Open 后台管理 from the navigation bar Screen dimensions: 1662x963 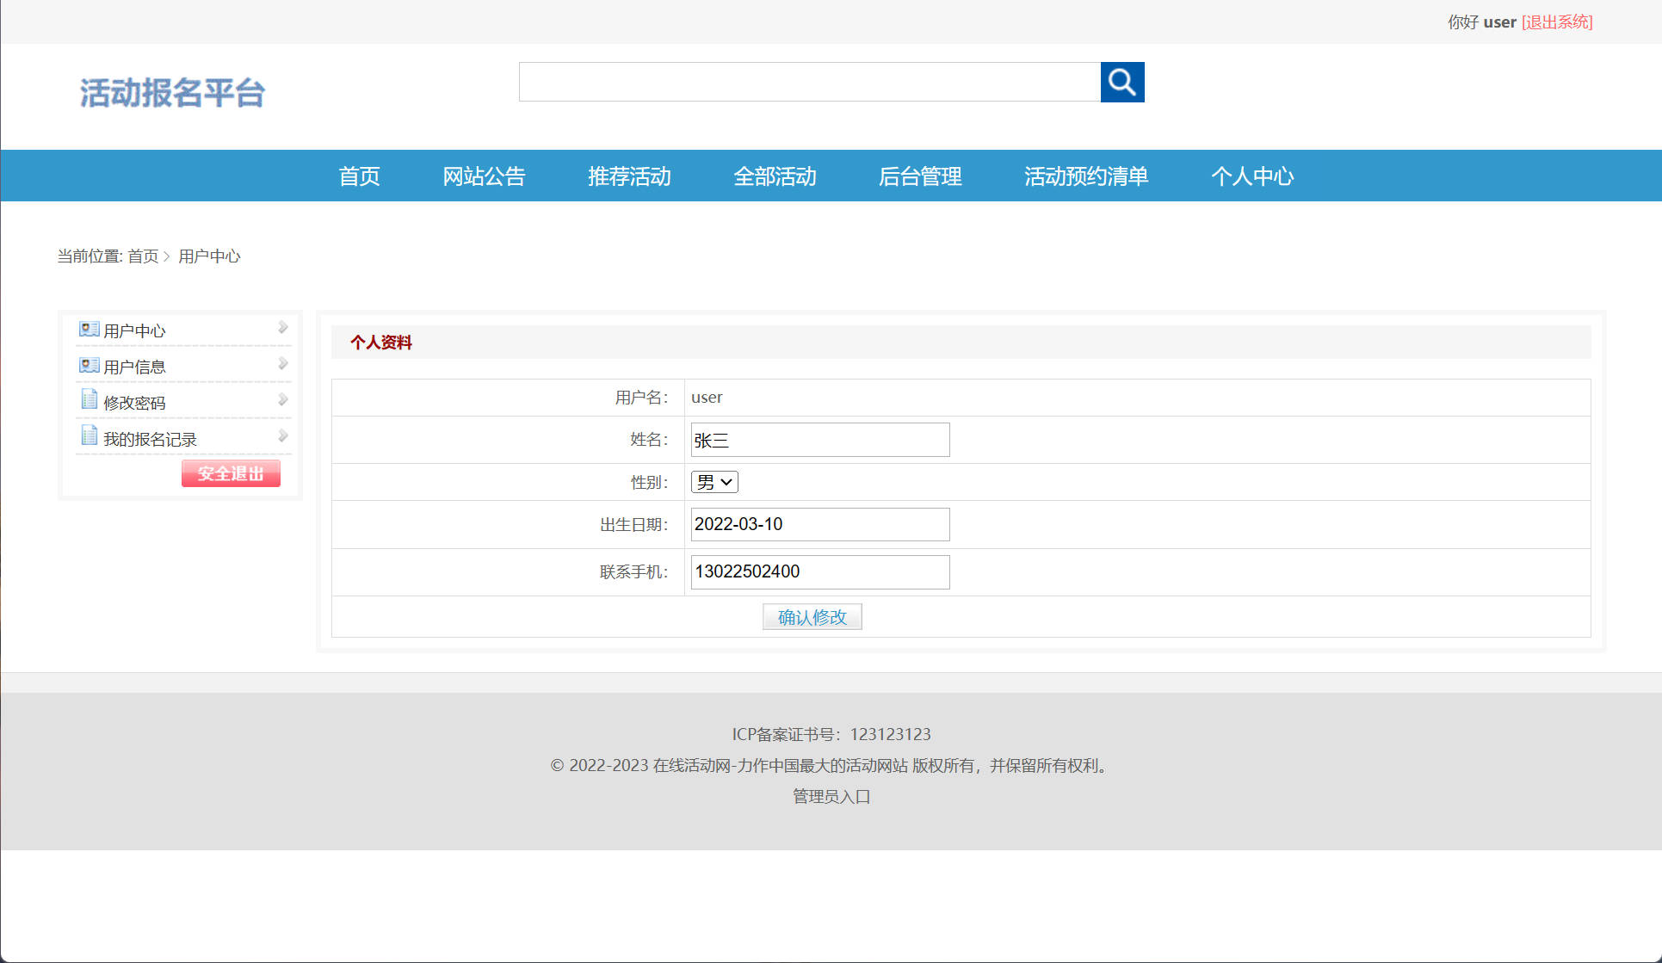point(920,176)
